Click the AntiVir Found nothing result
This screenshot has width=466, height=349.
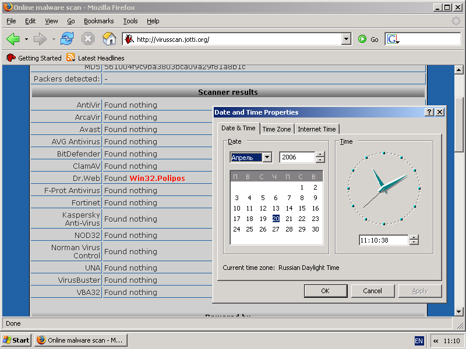click(130, 105)
